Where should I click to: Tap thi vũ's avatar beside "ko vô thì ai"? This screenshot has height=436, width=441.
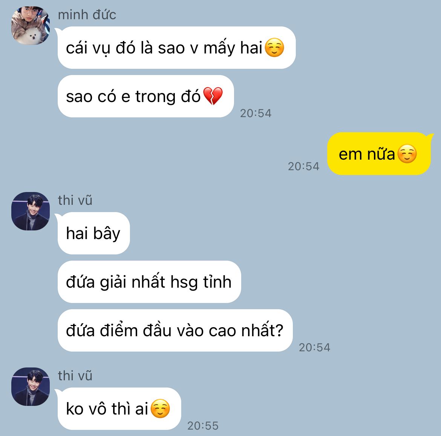pos(31,387)
